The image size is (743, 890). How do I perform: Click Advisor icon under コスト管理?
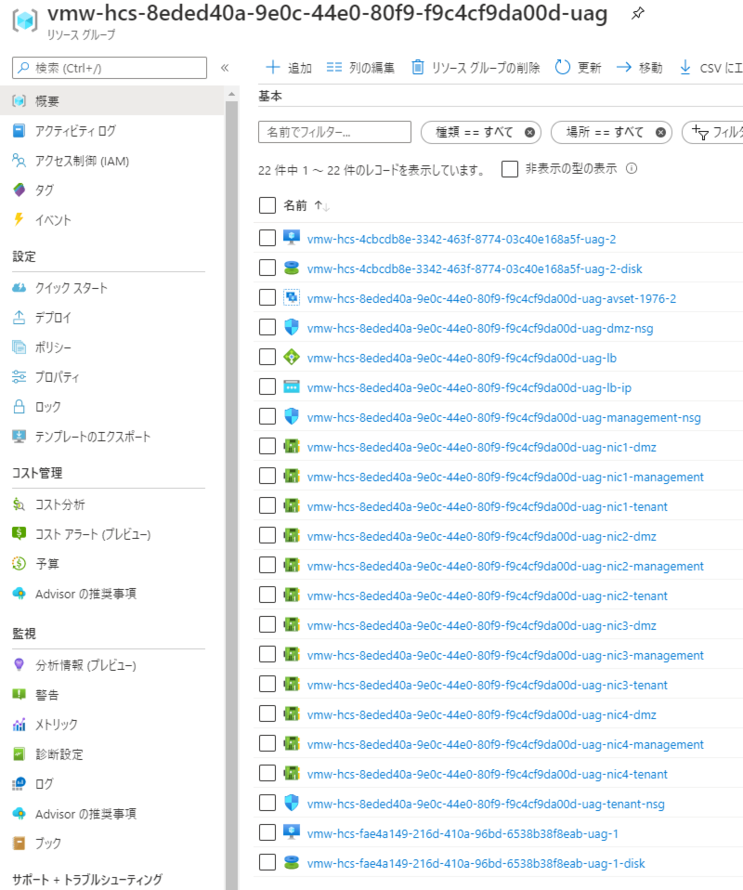click(x=19, y=593)
